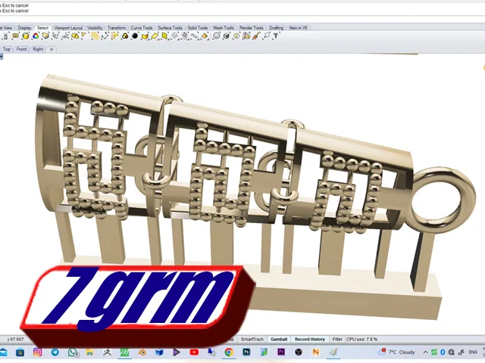Switch to the Right viewport tab
This screenshot has height=363, width=485.
(38, 49)
